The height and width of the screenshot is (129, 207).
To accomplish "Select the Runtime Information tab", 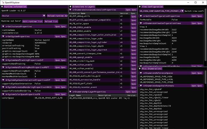I will [15, 7].
